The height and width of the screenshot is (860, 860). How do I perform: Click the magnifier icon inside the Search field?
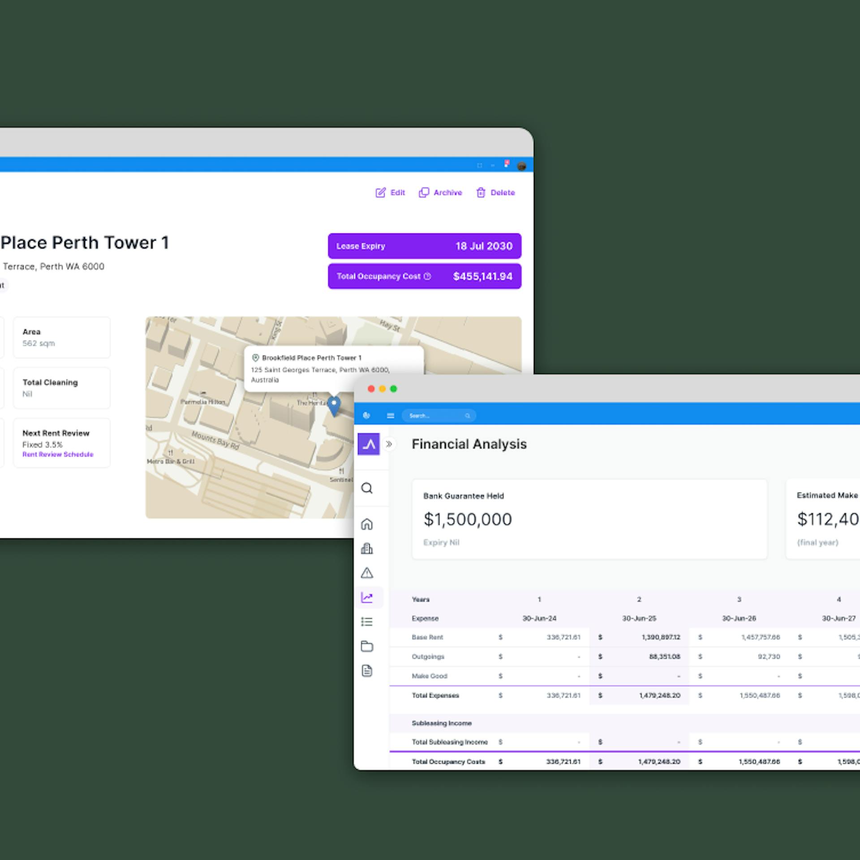click(x=468, y=416)
